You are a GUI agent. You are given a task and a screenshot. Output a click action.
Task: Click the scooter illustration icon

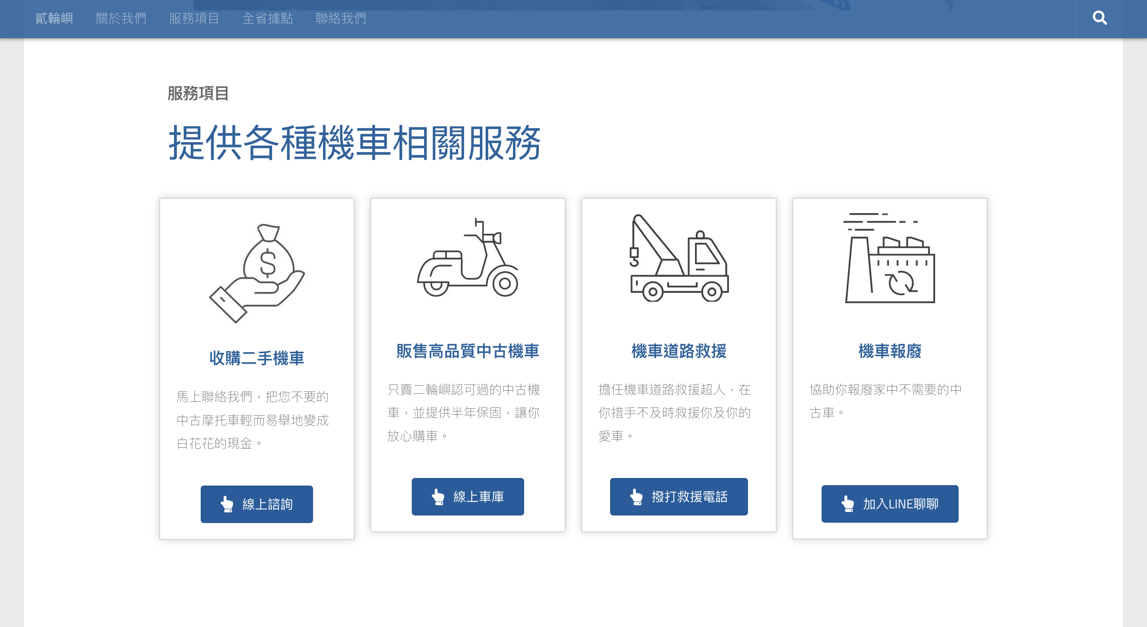click(x=468, y=258)
